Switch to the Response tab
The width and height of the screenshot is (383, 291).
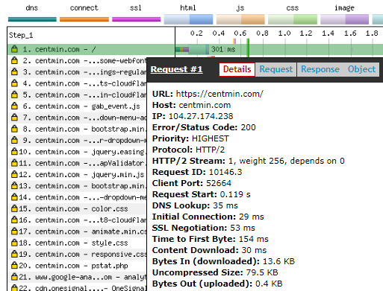[x=320, y=69]
